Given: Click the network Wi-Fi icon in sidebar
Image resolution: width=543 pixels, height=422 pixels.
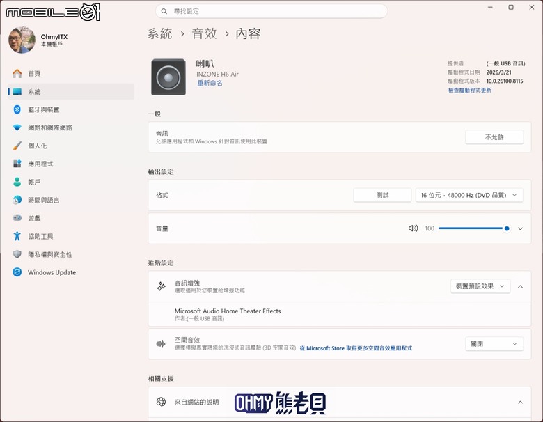Looking at the screenshot, I should pos(17,127).
